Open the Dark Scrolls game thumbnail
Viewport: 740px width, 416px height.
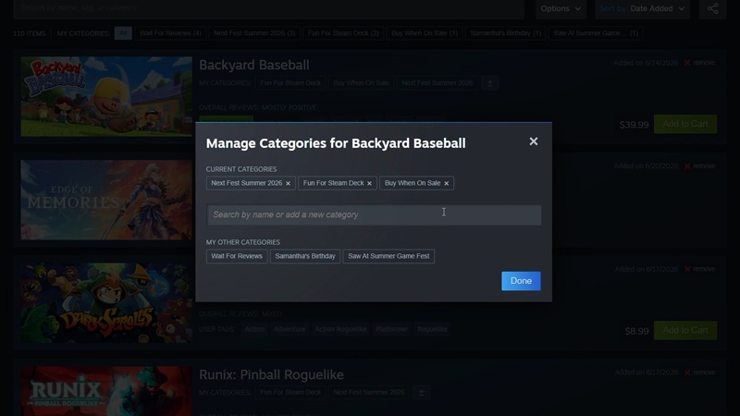point(106,303)
